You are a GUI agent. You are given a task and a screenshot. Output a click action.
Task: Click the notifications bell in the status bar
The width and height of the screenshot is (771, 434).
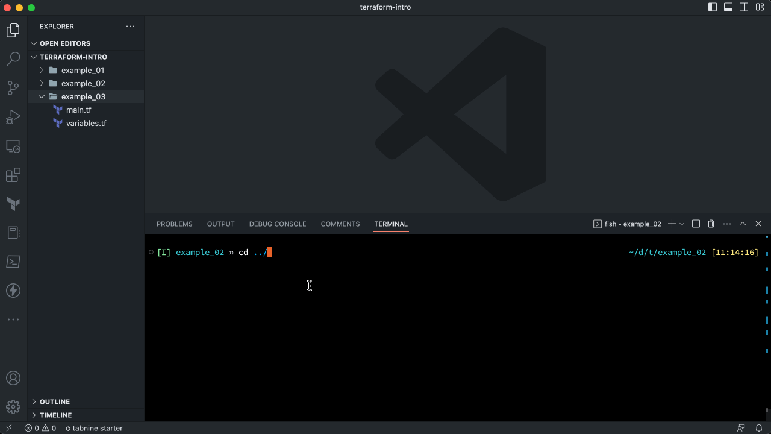click(x=758, y=428)
